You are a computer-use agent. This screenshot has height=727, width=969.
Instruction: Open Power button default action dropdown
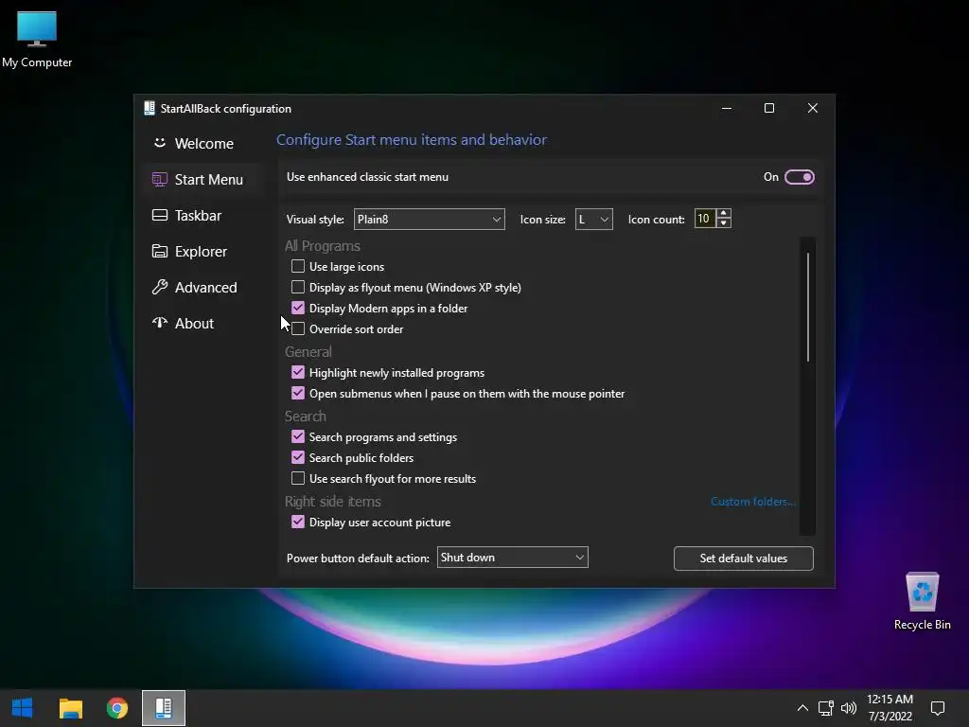512,558
